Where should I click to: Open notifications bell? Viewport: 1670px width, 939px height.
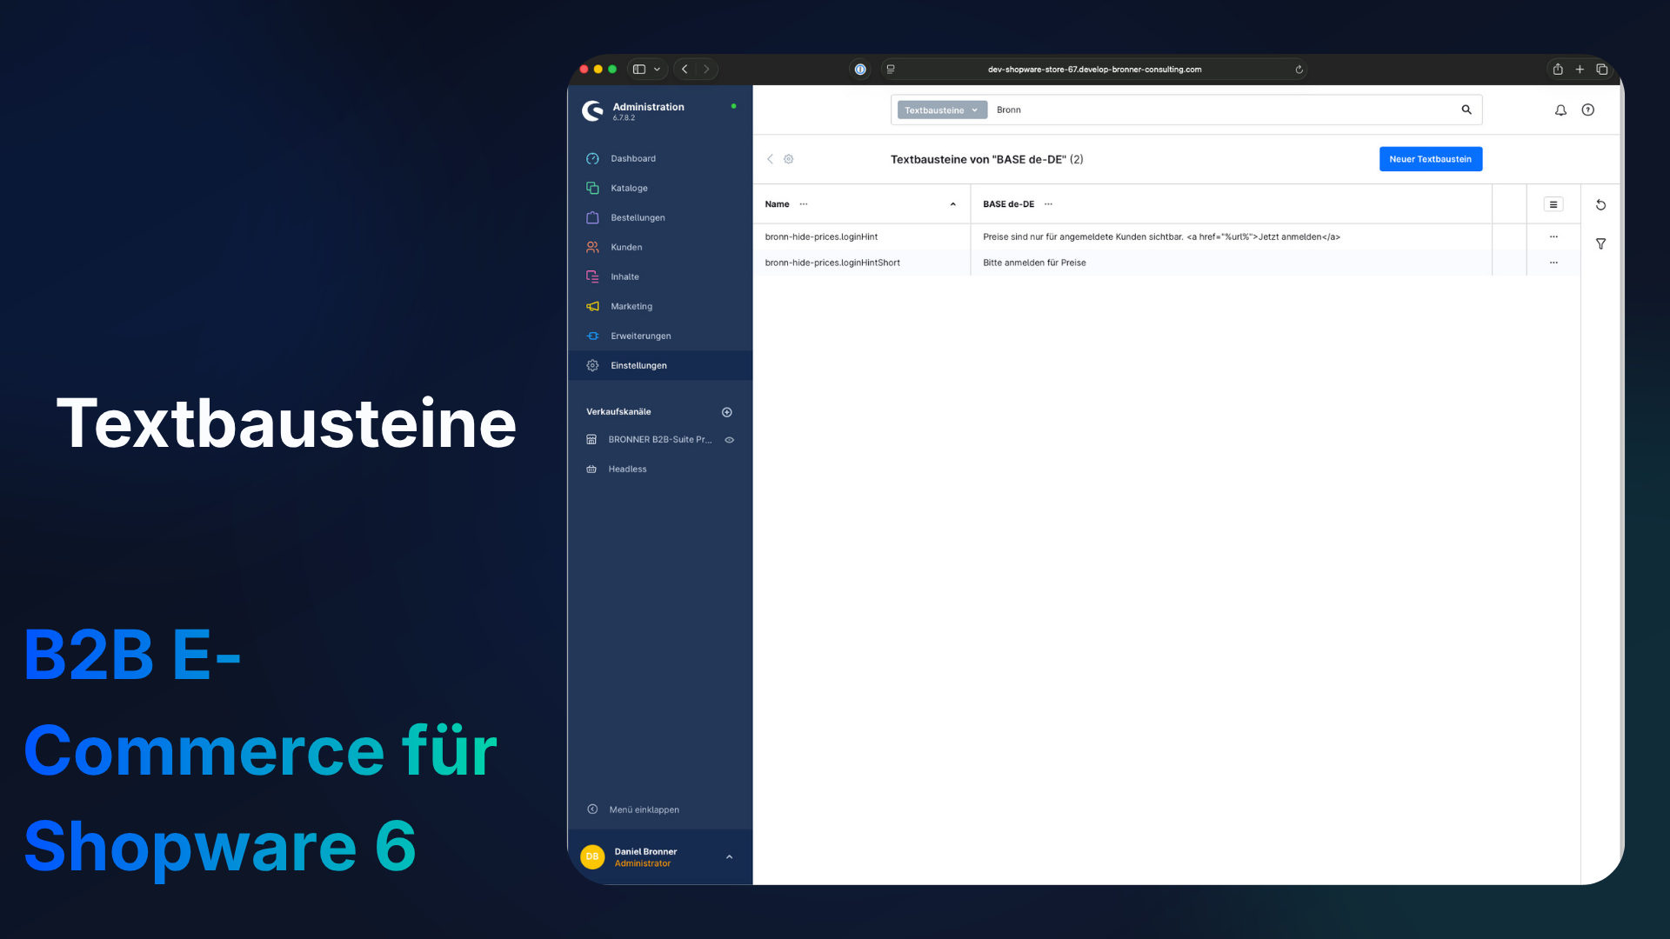coord(1560,110)
